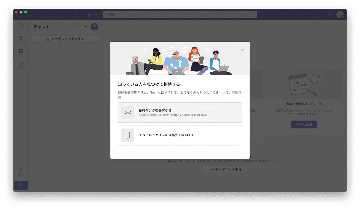Click the mobile device icon at bottom-left
360x209 pixels.
click(21, 185)
